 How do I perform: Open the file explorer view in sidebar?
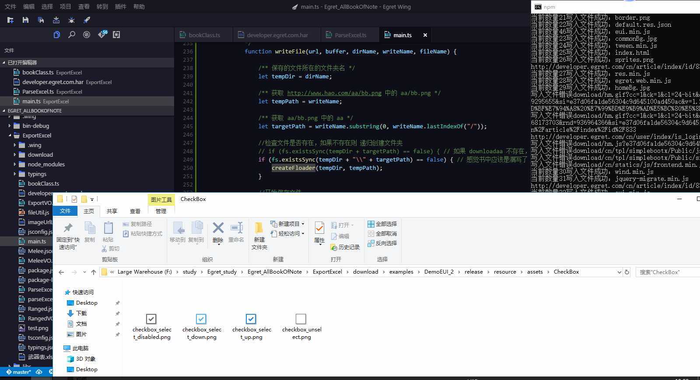point(57,35)
